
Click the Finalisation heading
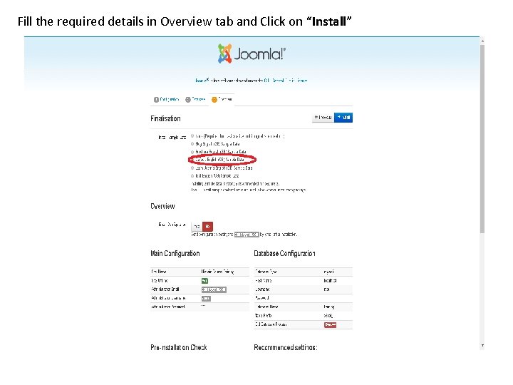pos(165,118)
